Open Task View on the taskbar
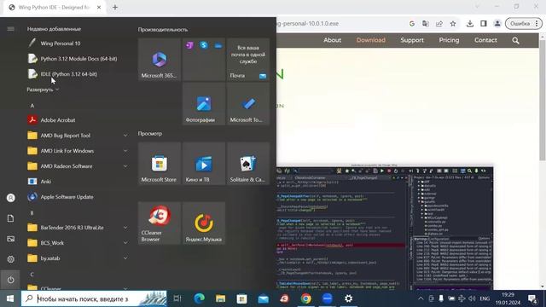 (177, 298)
